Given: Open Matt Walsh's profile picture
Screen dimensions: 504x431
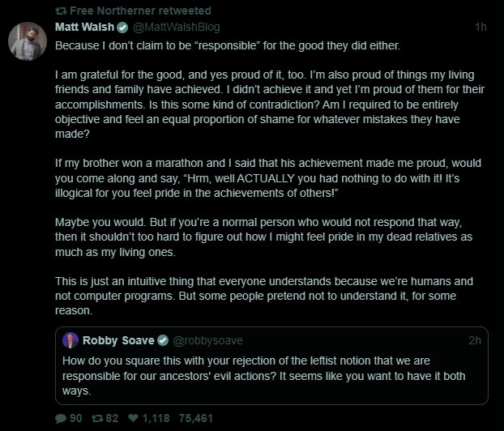Looking at the screenshot, I should click(x=28, y=41).
